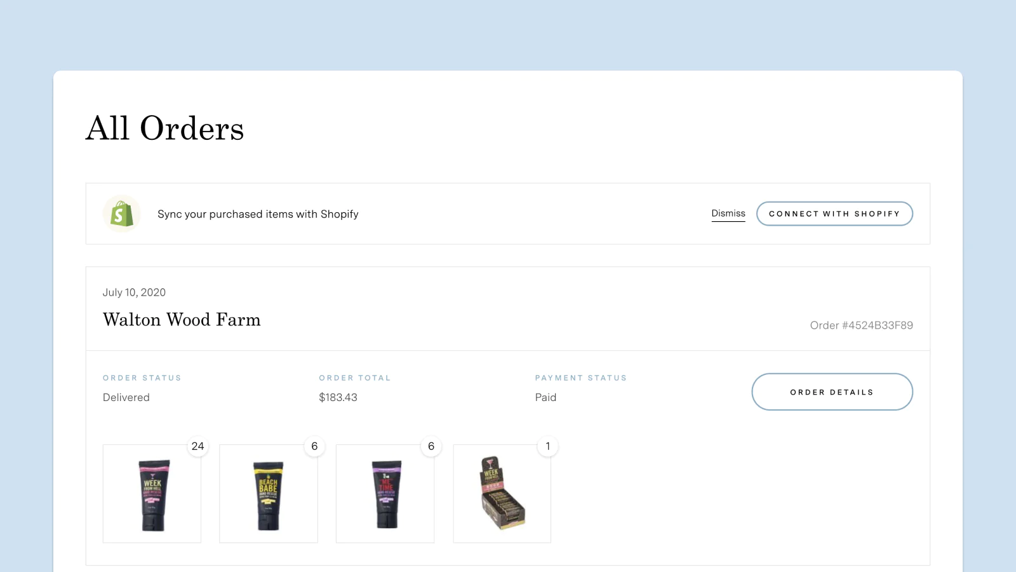
Task: Click the July 10, 2020 order date
Action: coord(134,292)
